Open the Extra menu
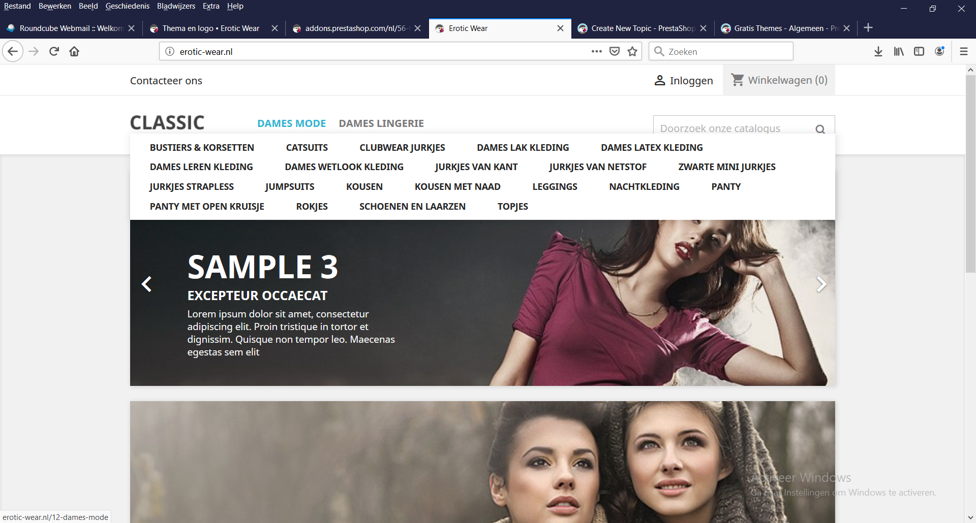Screen dimensions: 976x523 (x=211, y=6)
